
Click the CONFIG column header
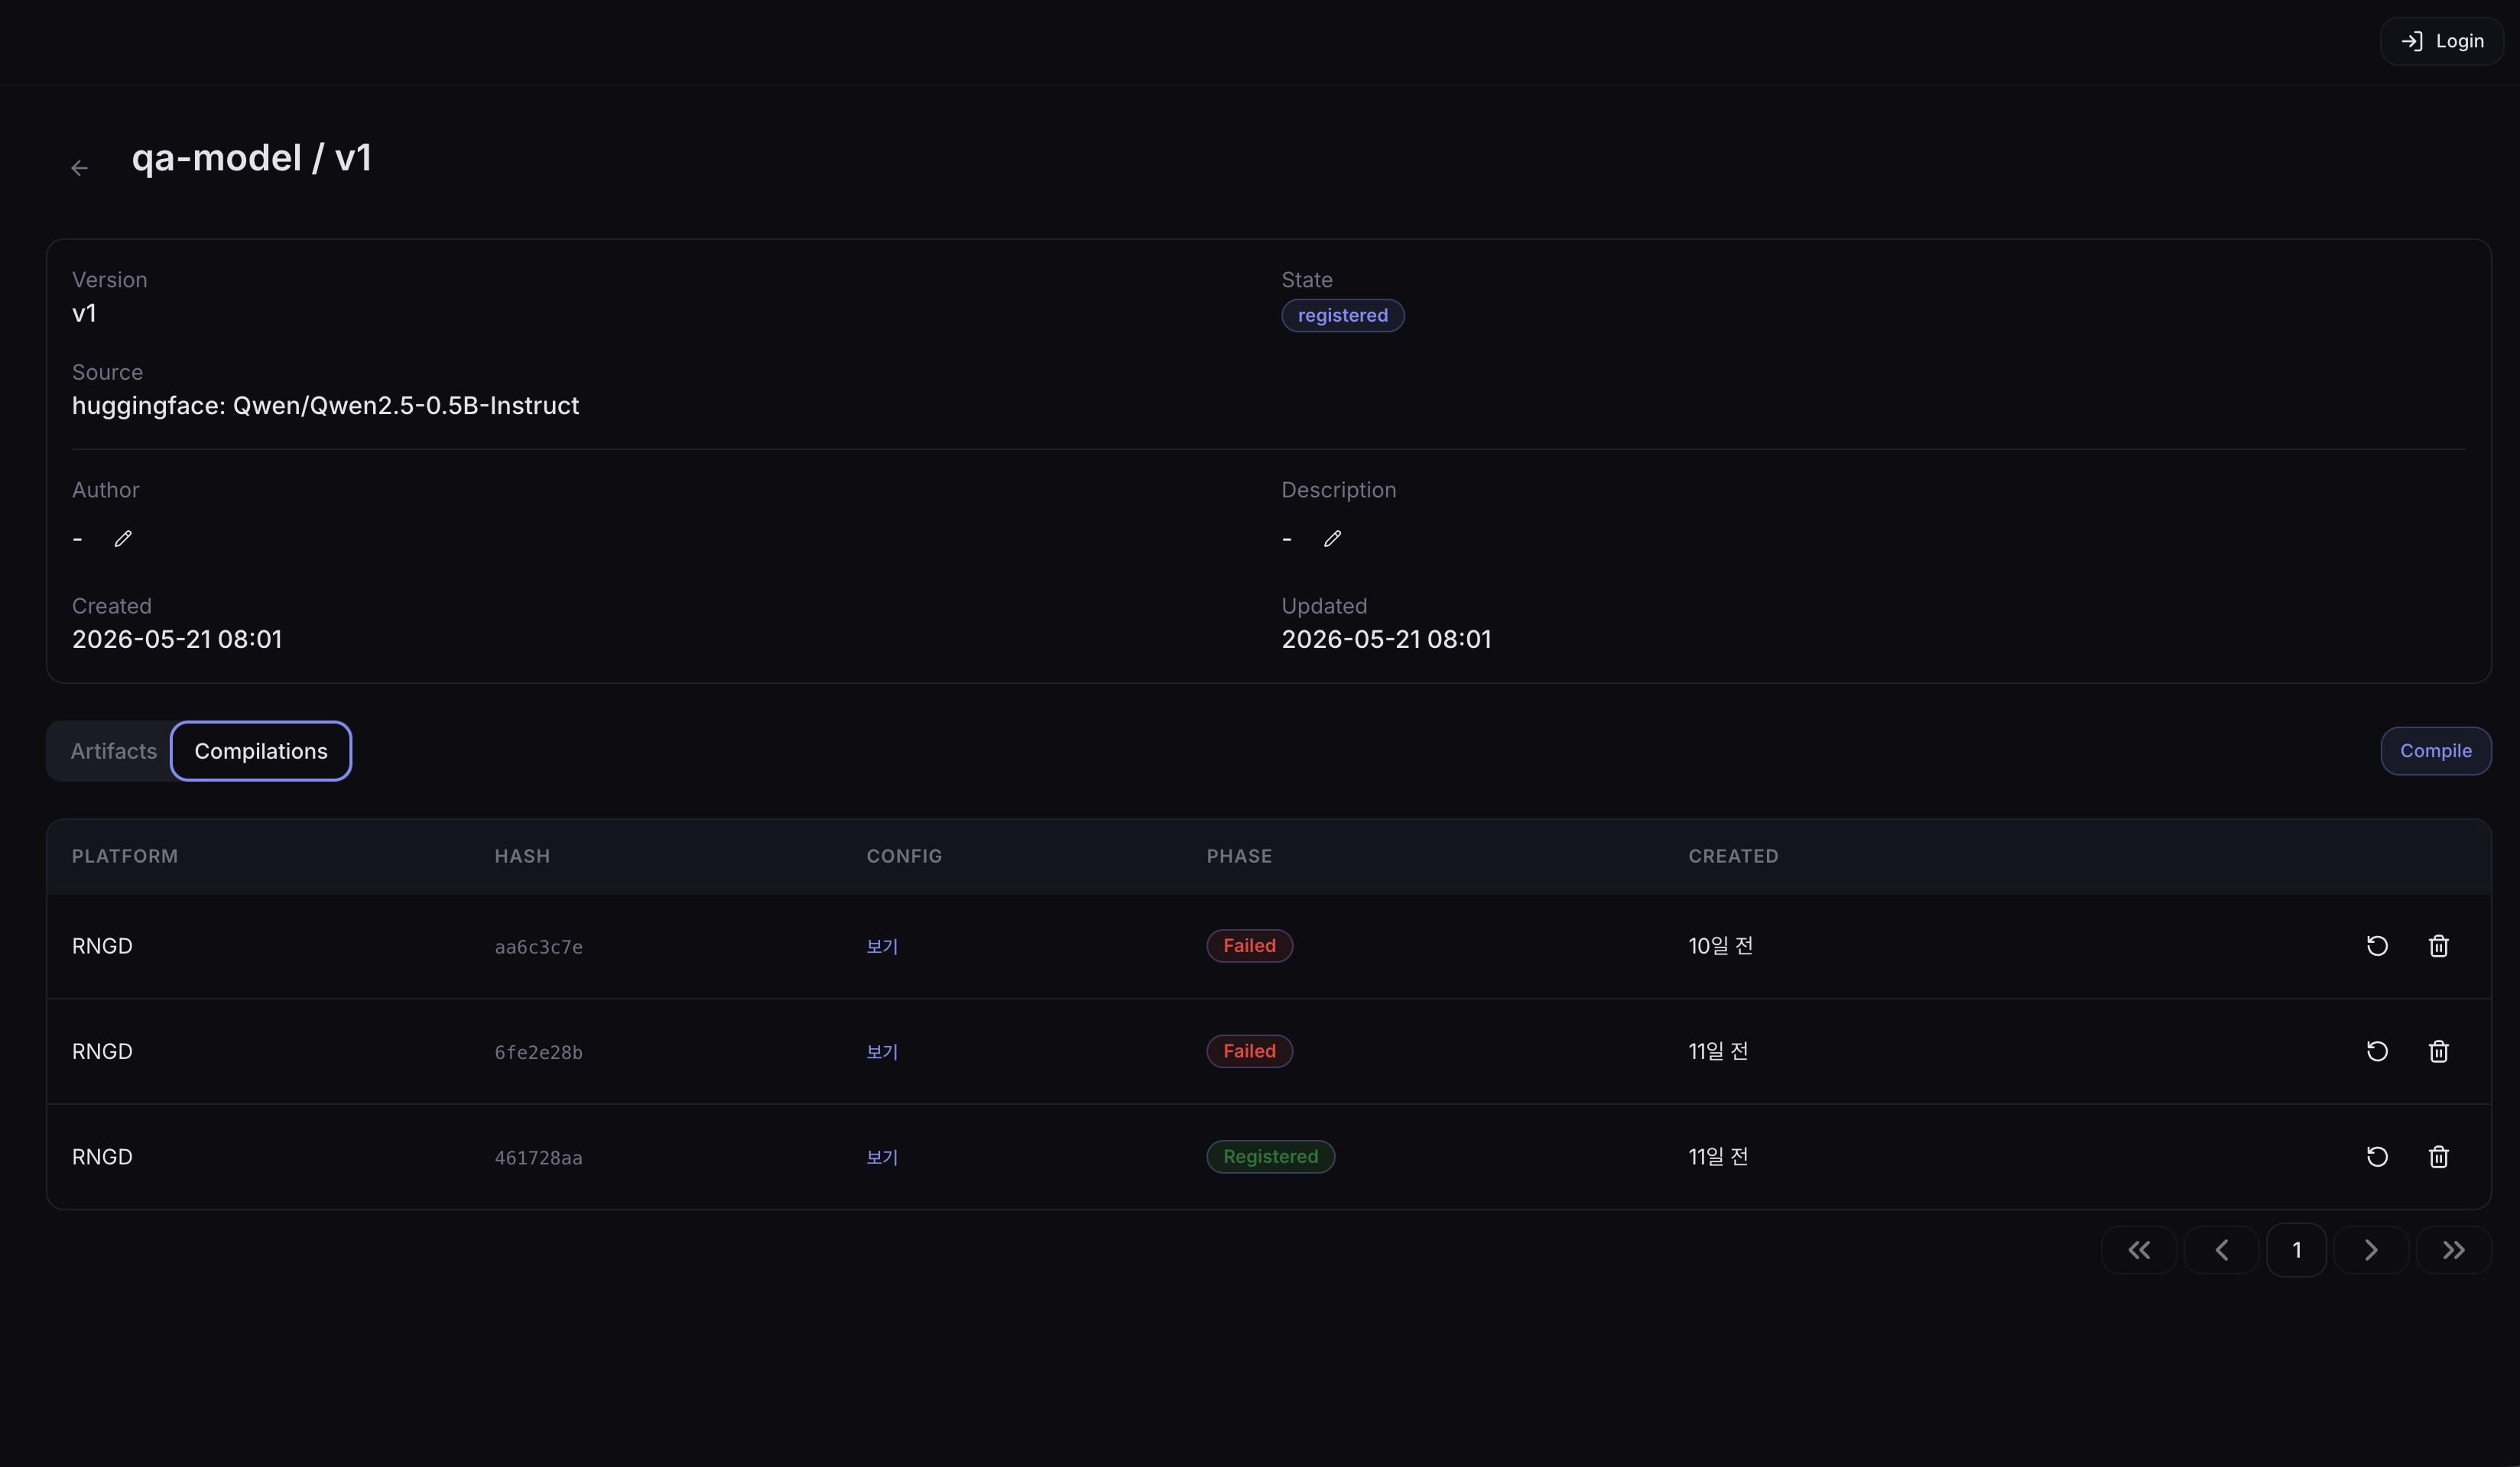point(904,857)
